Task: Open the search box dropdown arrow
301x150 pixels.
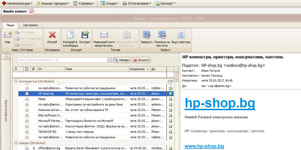Action: pyautogui.click(x=109, y=60)
